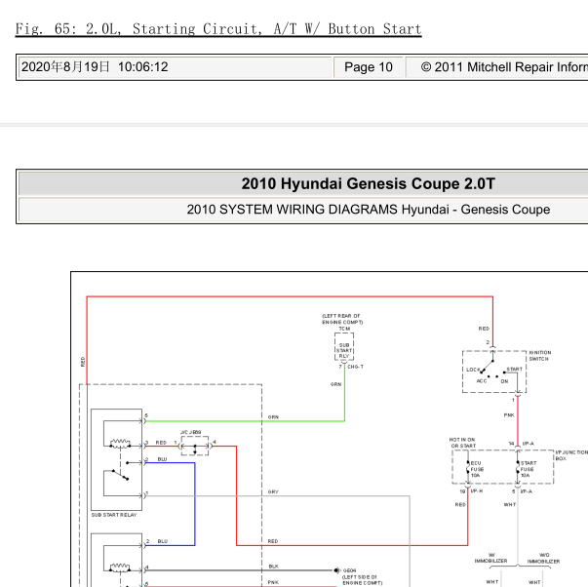The height and width of the screenshot is (587, 588).
Task: Click the RED label below I/P-H
Action: [x=460, y=504]
